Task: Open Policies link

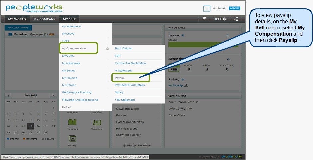Action: click(121, 116)
